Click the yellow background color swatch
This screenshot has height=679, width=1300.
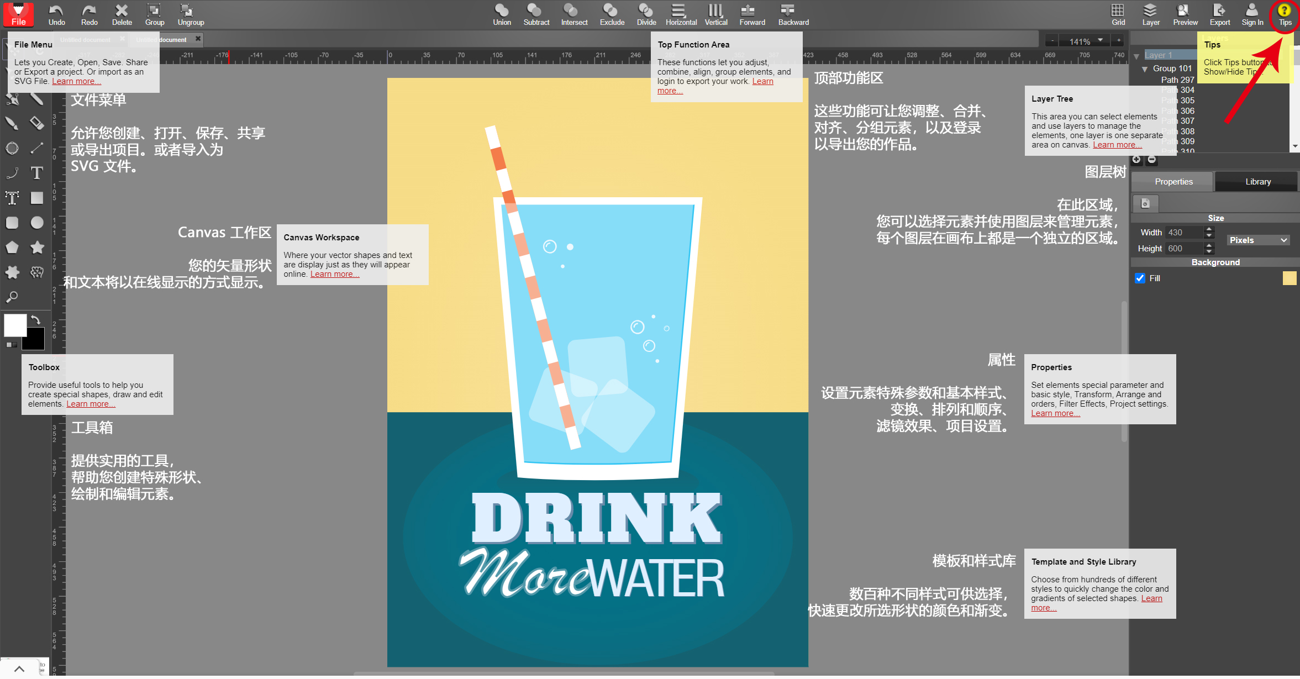coord(1289,278)
